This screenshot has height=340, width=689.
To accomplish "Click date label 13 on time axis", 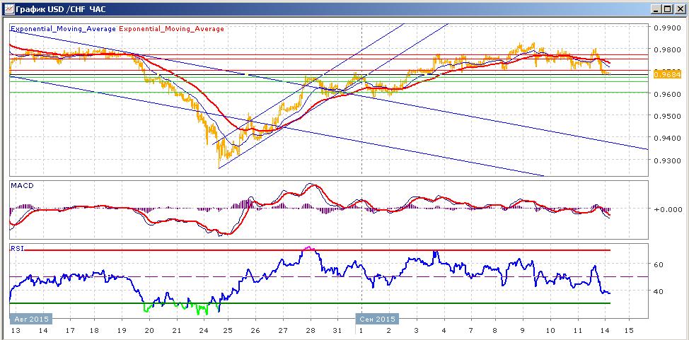I will (x=14, y=330).
